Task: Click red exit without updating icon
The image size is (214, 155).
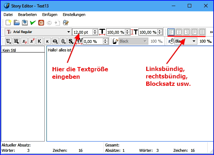Action: click(x=41, y=23)
